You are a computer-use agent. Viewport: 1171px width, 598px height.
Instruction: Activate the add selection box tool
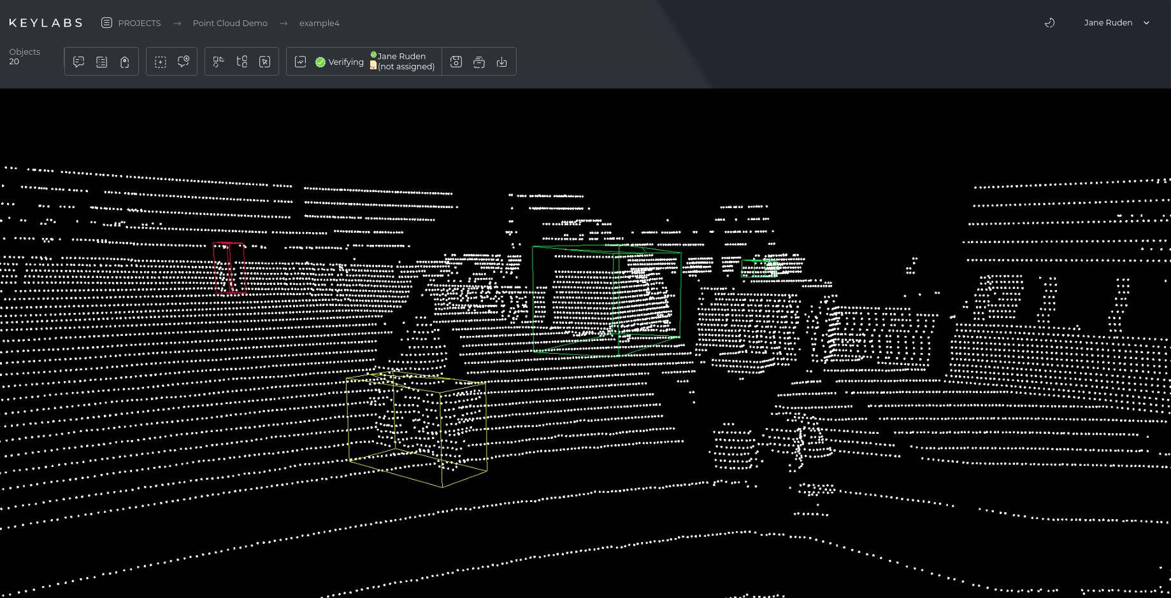point(160,61)
